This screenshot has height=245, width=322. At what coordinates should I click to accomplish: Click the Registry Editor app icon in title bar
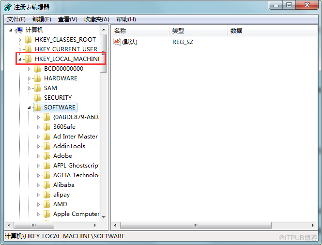8,7
